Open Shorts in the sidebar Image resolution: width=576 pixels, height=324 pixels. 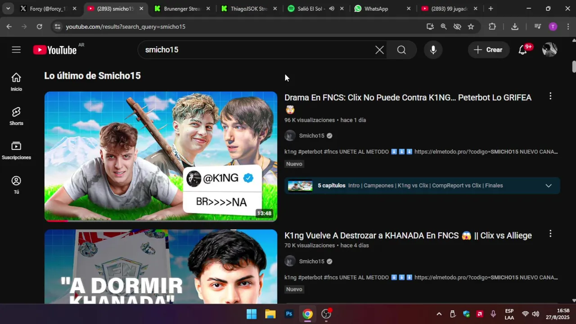[16, 116]
